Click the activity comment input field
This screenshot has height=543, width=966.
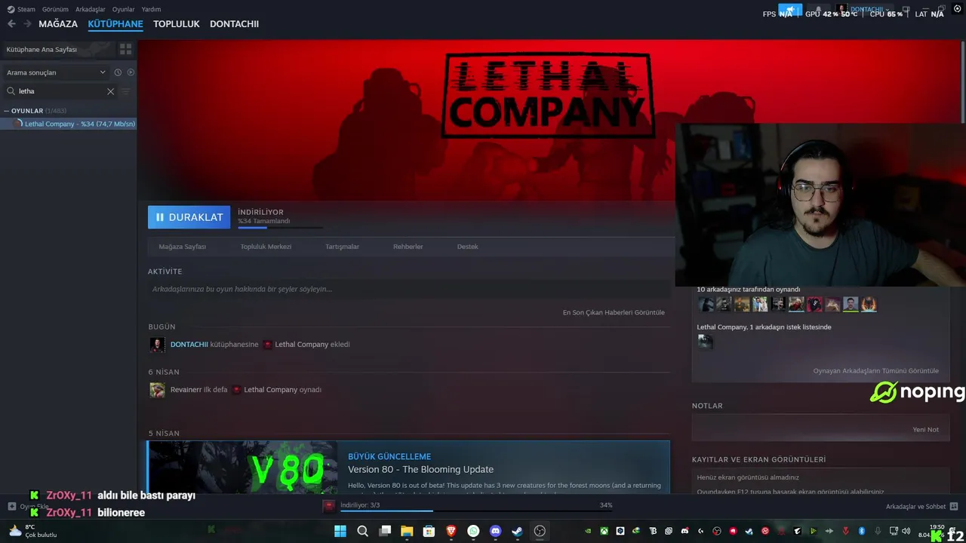pyautogui.click(x=408, y=289)
